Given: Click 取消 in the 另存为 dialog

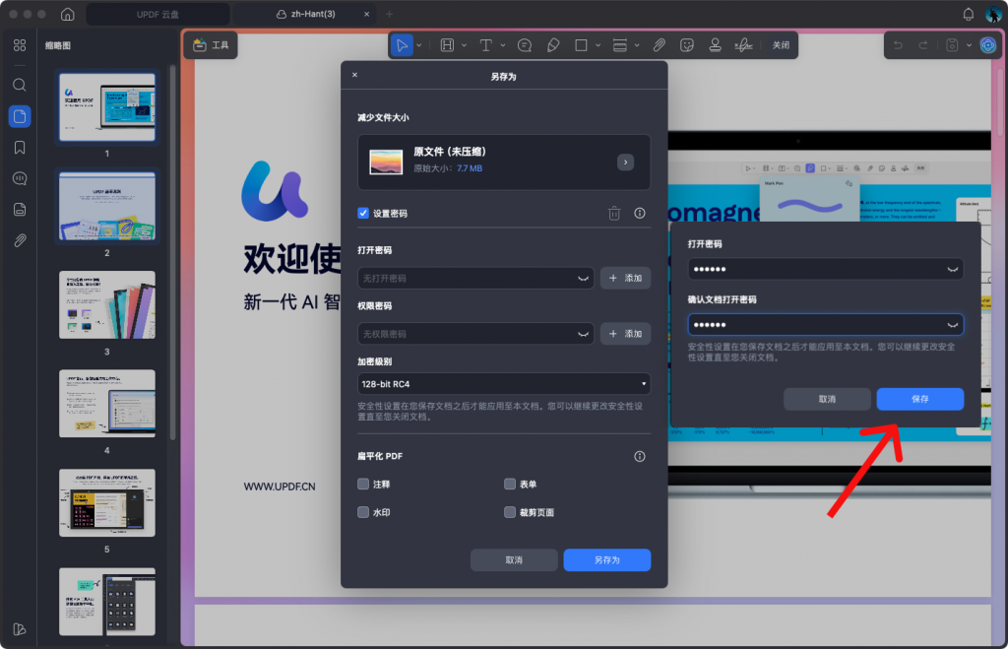Looking at the screenshot, I should tap(514, 559).
